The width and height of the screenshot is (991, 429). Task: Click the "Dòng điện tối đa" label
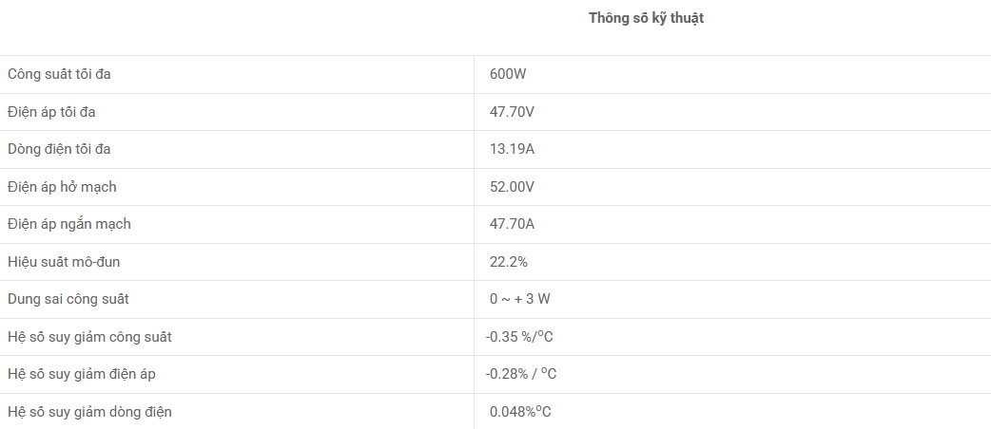pos(65,149)
